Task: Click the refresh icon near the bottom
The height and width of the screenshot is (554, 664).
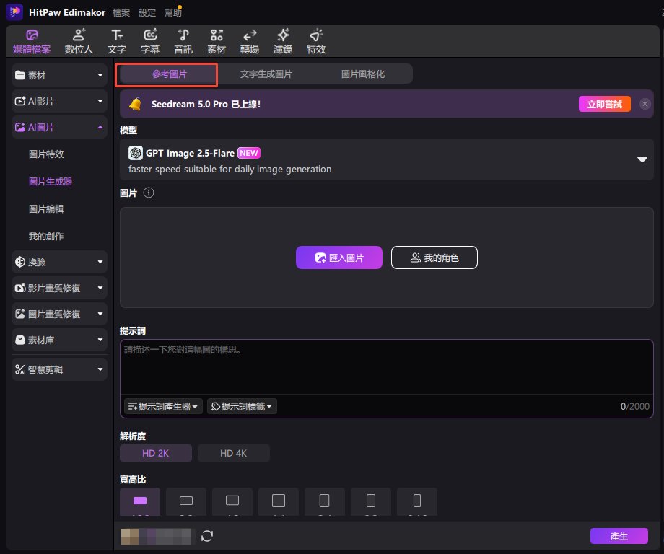Action: click(x=206, y=536)
